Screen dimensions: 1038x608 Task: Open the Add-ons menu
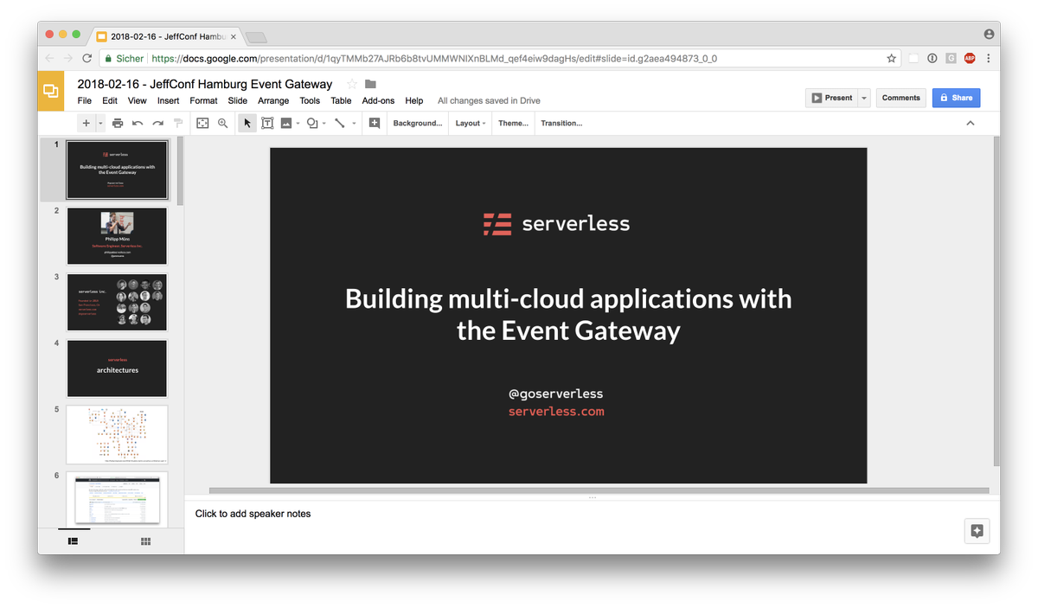[378, 101]
